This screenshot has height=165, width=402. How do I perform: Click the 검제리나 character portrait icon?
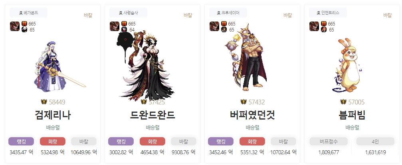[15, 26]
